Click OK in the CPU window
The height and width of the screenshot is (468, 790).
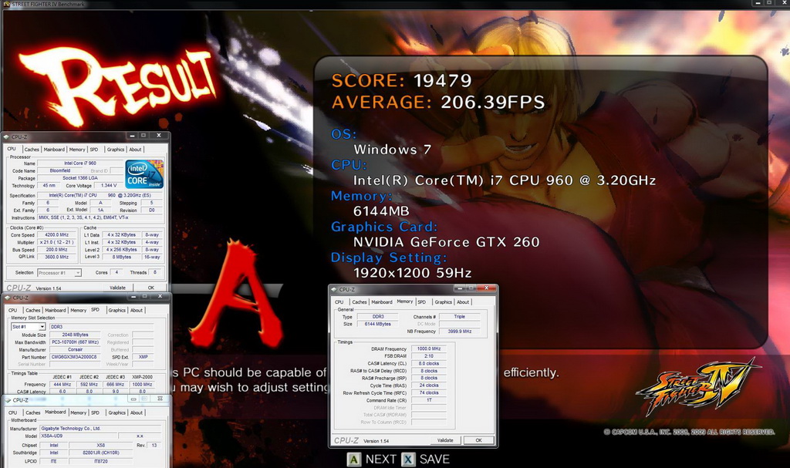click(x=150, y=288)
